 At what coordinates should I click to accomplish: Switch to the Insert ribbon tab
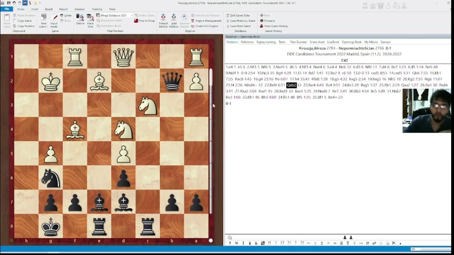[35, 9]
